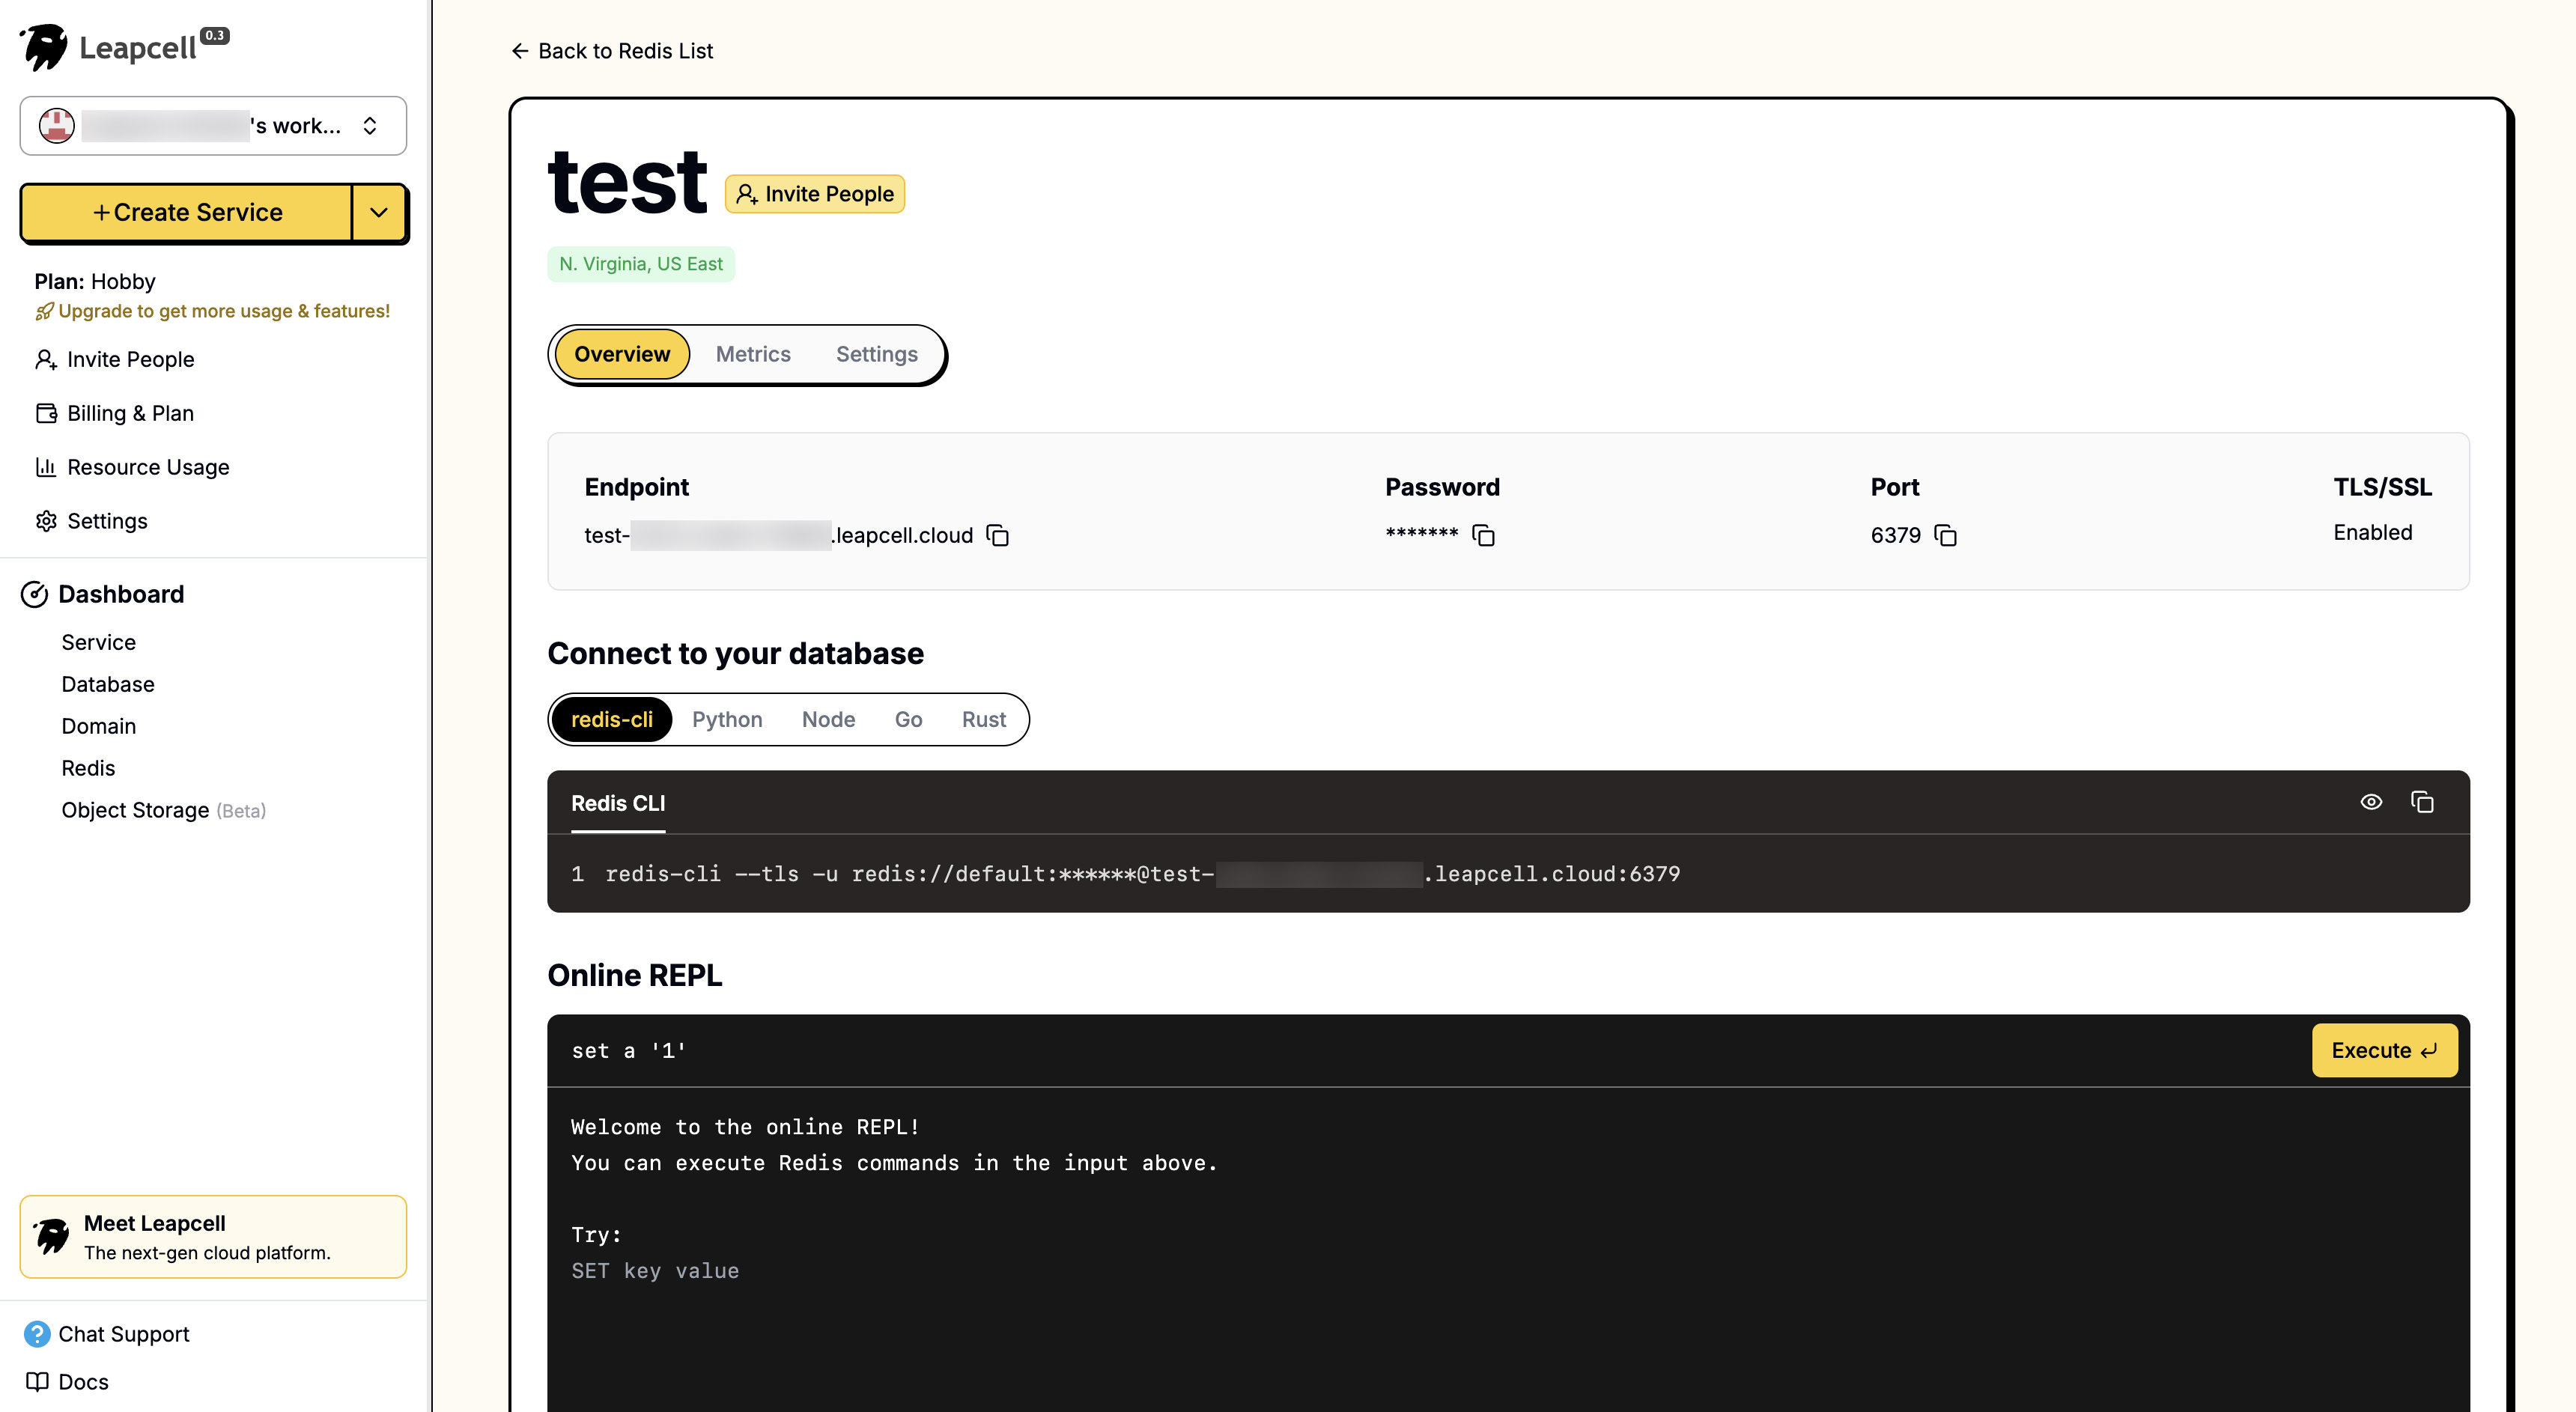Copy the endpoint address with copy icon

tap(997, 536)
